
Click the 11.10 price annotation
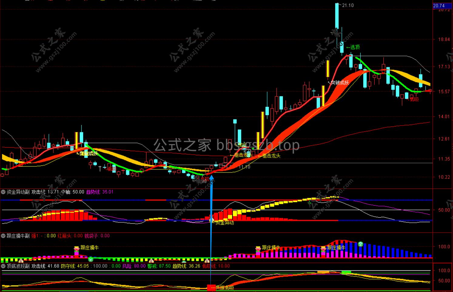244,167
